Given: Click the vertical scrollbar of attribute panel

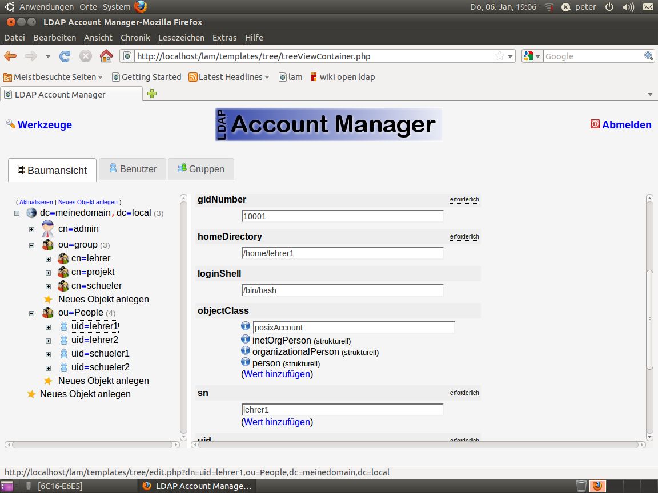Looking at the screenshot, I should [x=649, y=320].
